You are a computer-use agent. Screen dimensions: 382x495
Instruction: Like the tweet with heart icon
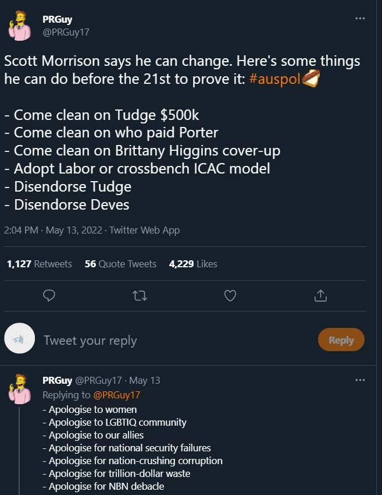[230, 296]
